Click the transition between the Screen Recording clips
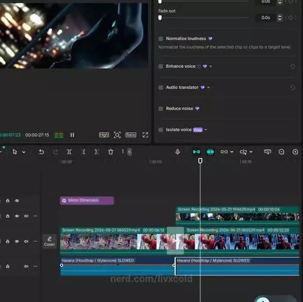The image size is (303, 302). 175,241
